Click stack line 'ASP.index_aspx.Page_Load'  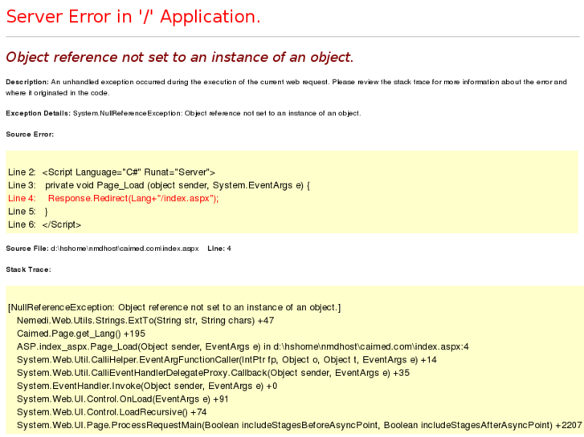(x=243, y=346)
